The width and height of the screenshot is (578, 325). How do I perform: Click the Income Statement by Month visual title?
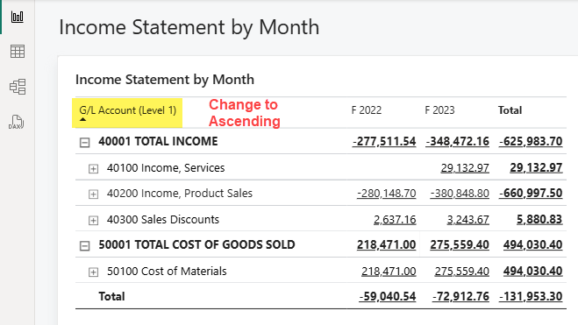165,80
